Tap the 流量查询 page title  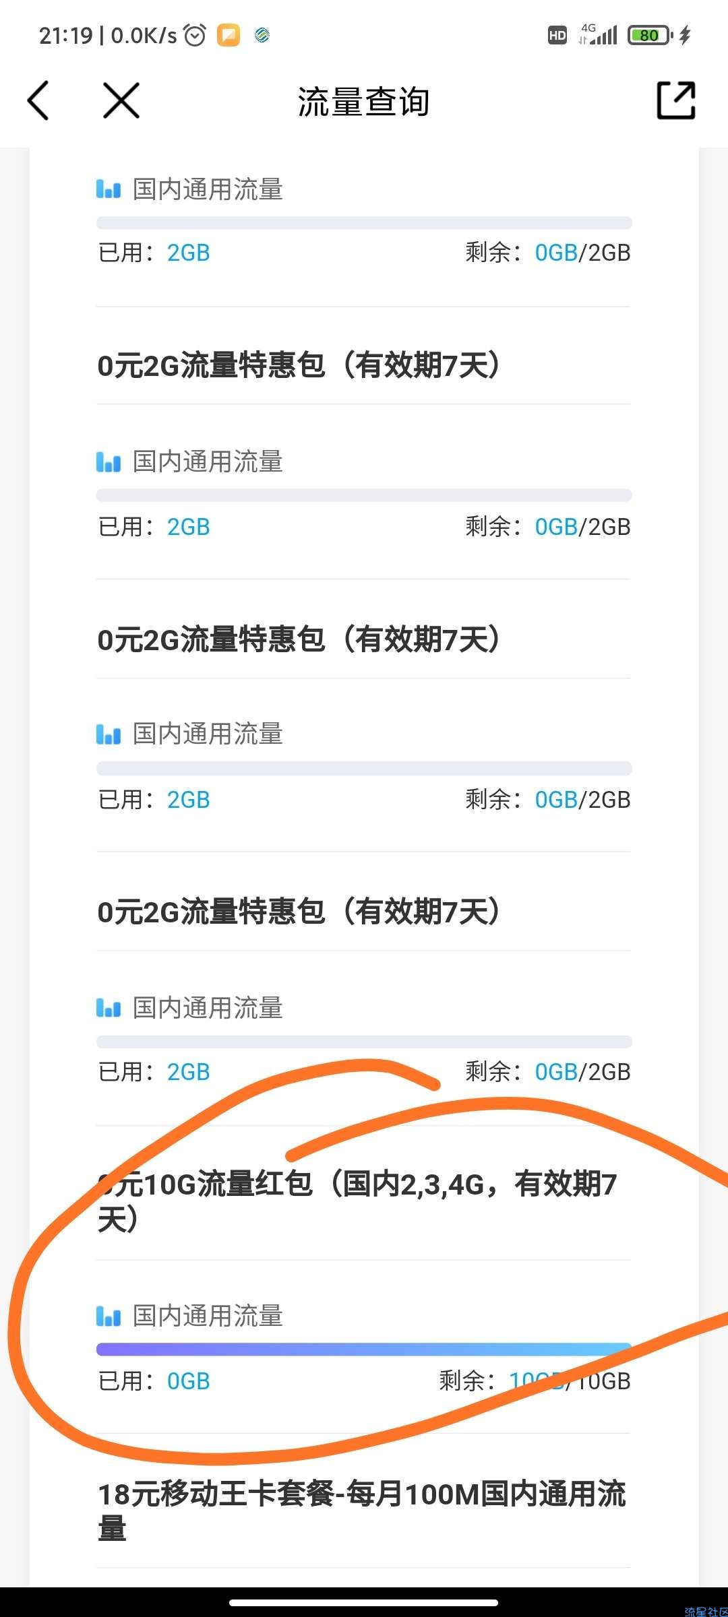coord(364,102)
